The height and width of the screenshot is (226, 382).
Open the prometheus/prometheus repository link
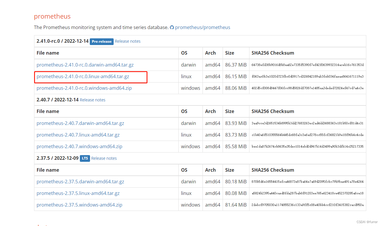click(x=203, y=27)
